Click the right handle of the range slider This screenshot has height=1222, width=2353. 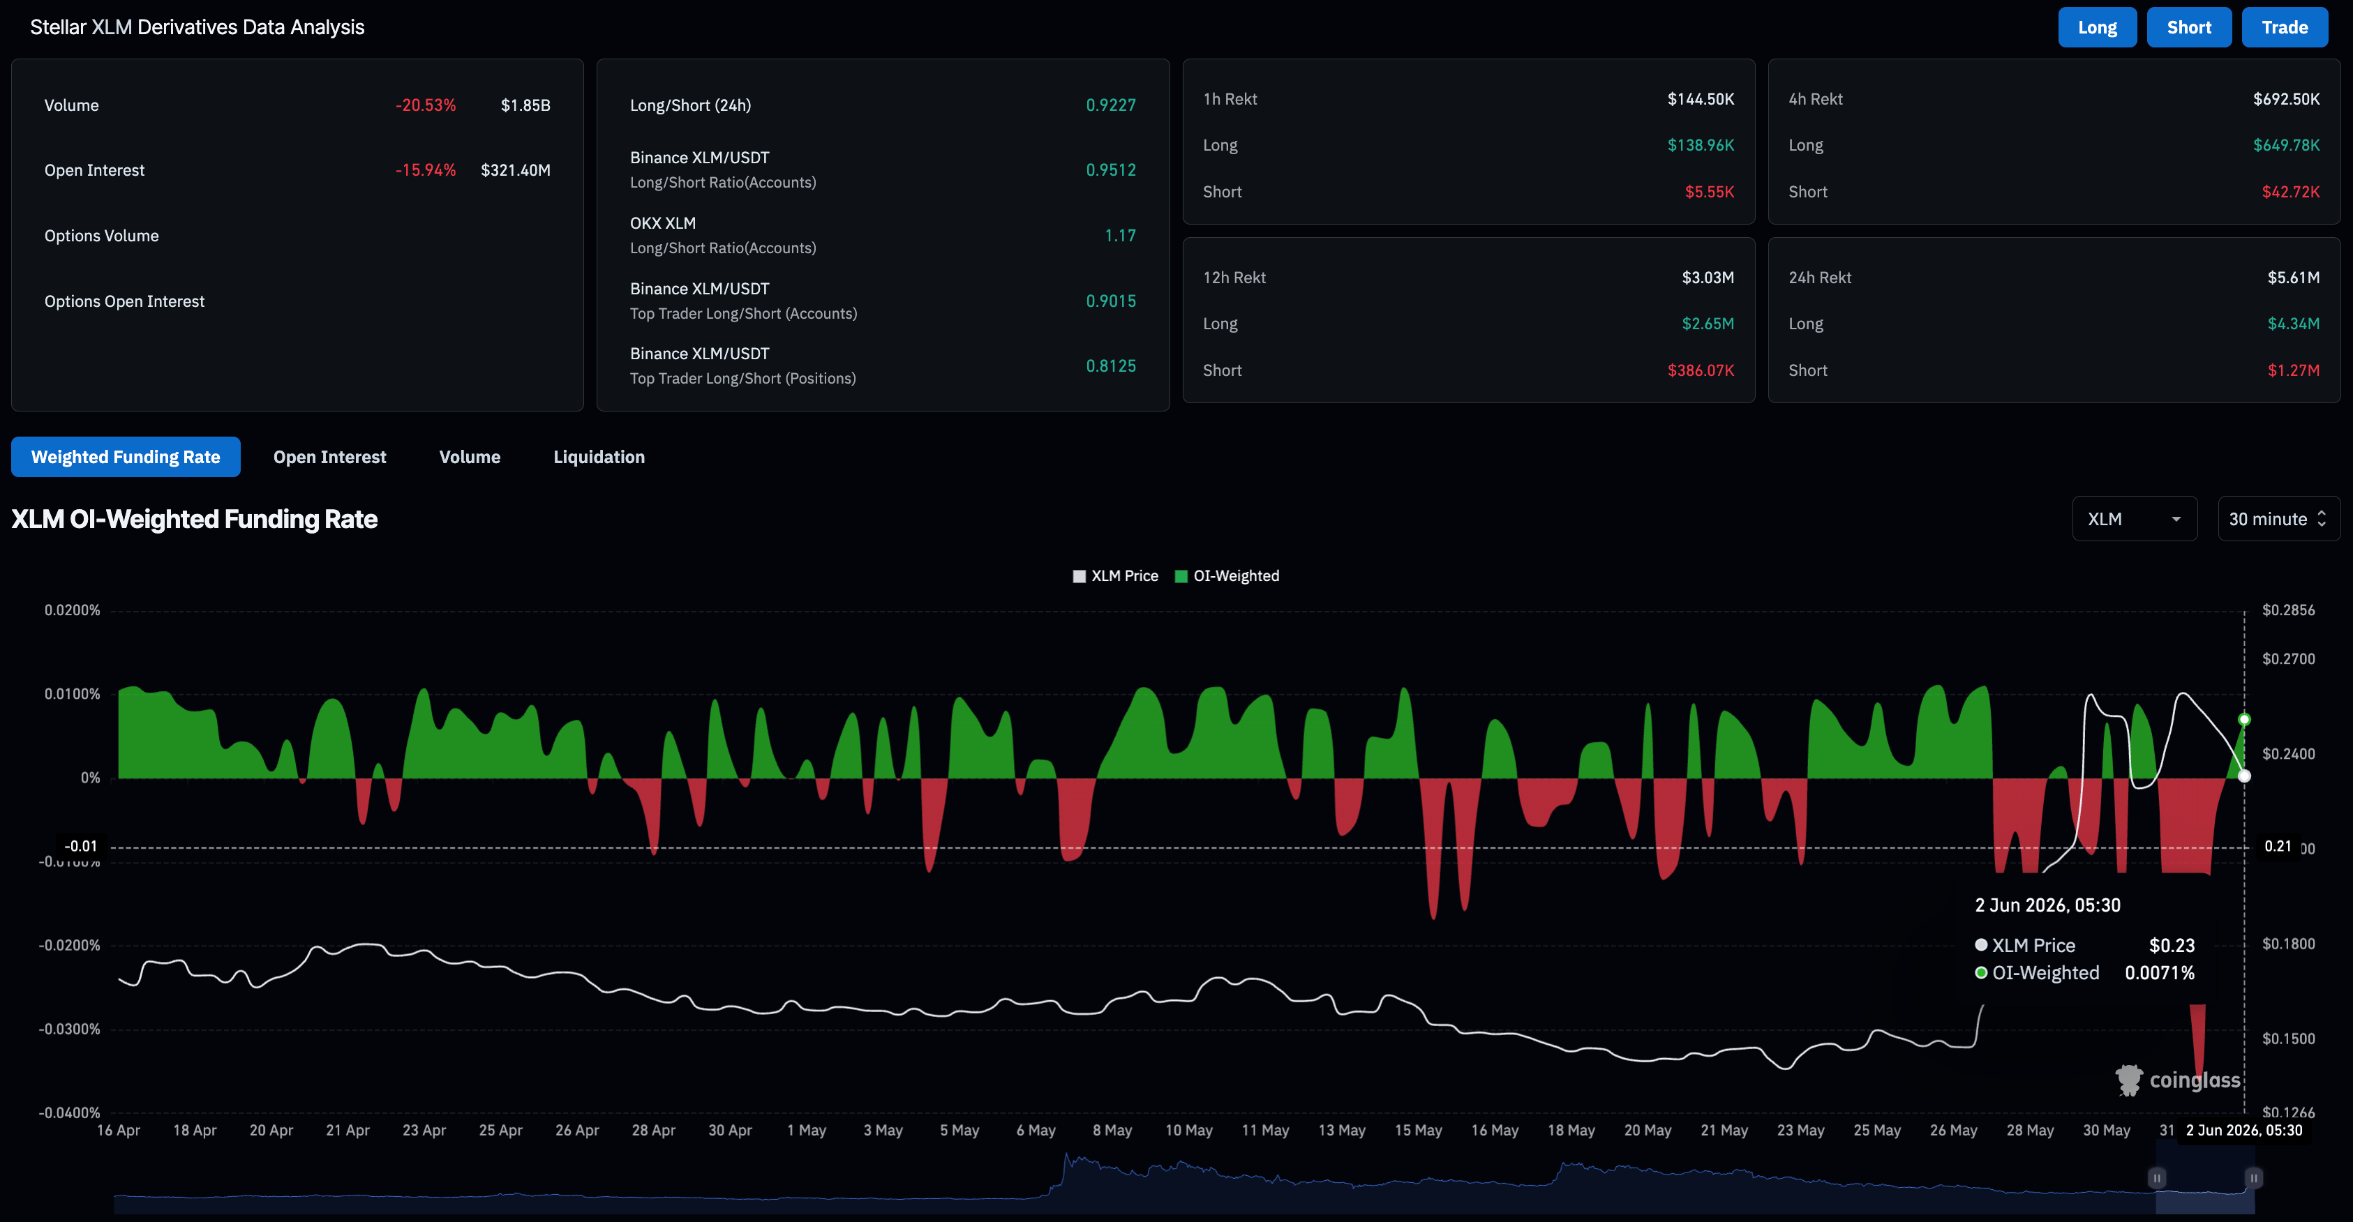point(2253,1178)
